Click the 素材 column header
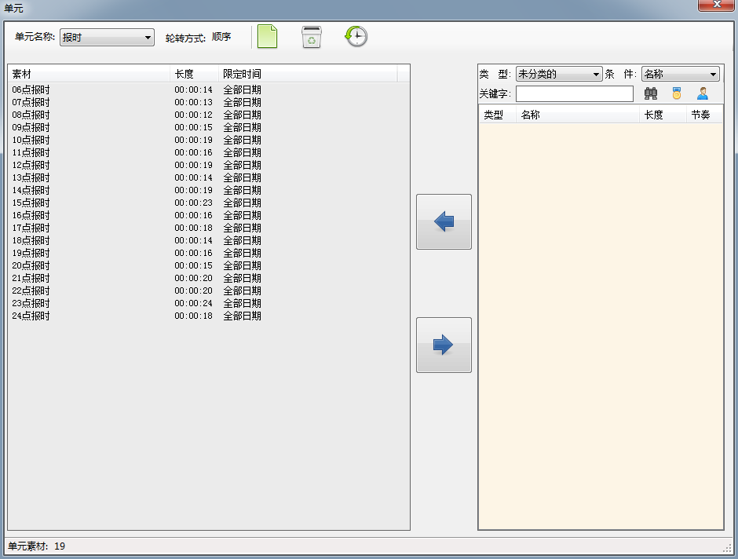Image resolution: width=738 pixels, height=559 pixels. point(89,74)
